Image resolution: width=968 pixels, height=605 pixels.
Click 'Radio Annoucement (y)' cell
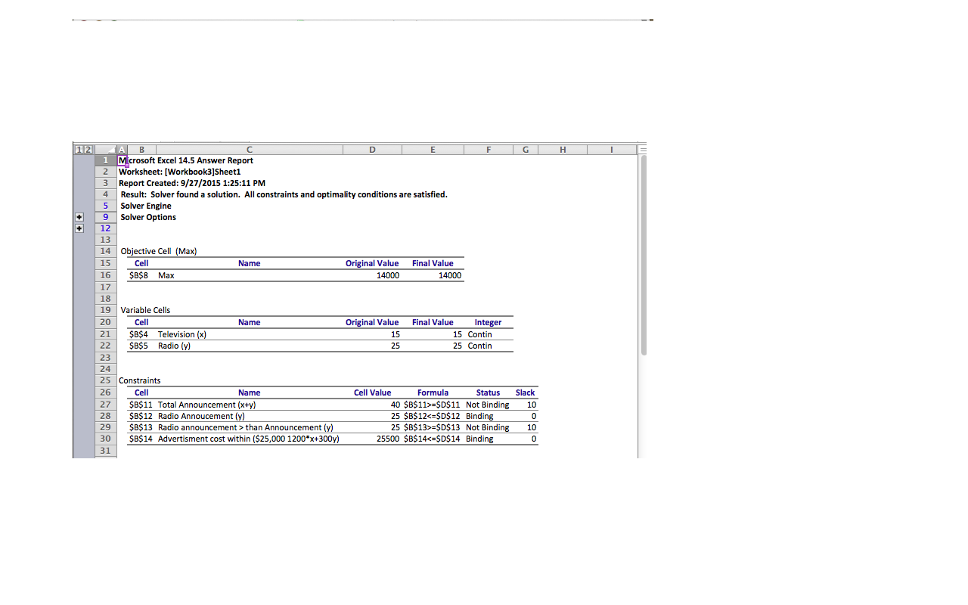(201, 416)
